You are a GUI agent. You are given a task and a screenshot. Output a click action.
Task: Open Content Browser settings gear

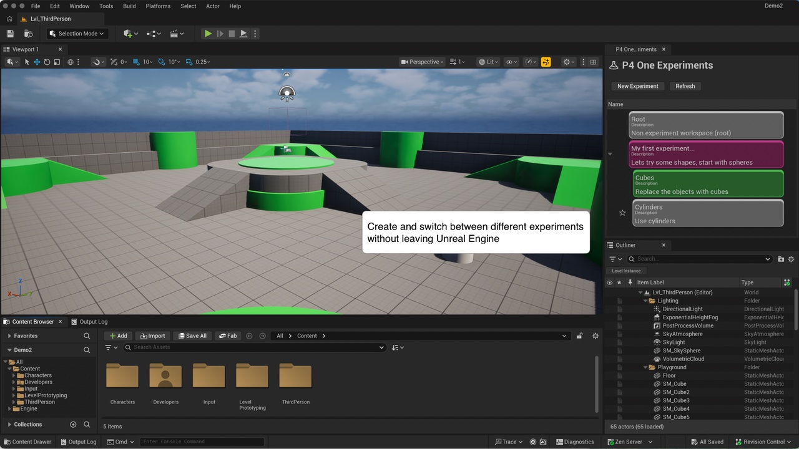click(x=596, y=336)
